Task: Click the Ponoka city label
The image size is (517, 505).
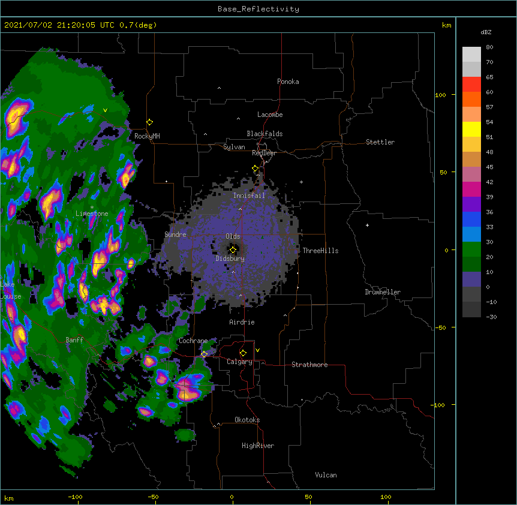Action: pyautogui.click(x=288, y=82)
